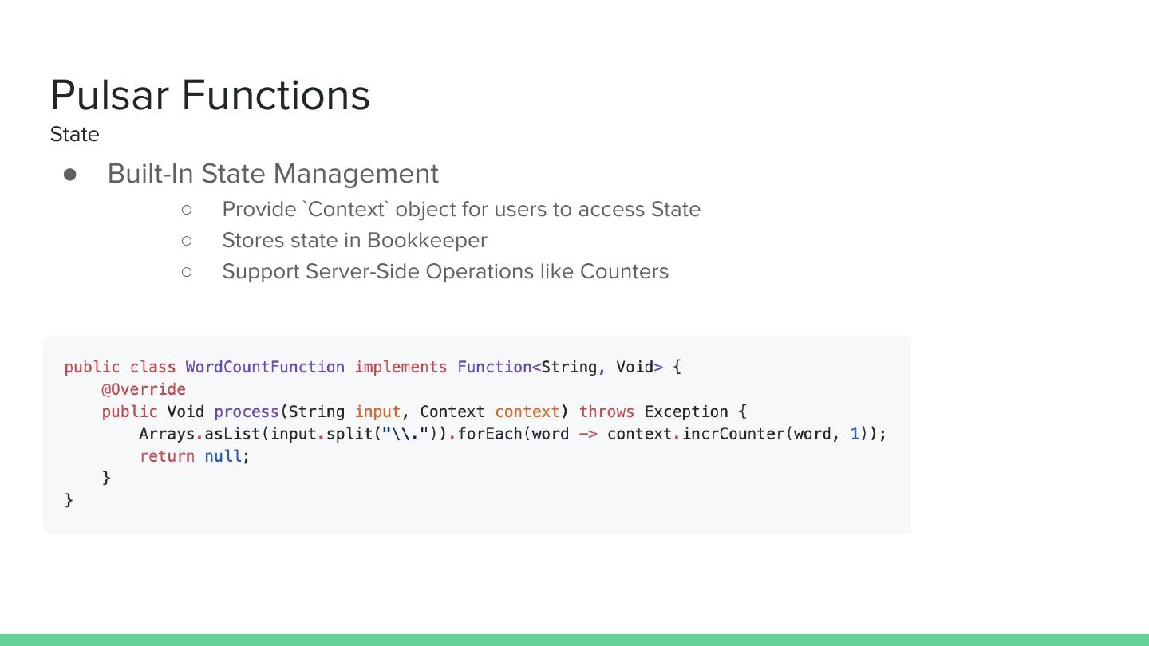Viewport: 1149px width, 646px height.
Task: Click the hollow bullet beside "Stores state in Bookkeeper"
Action: (x=187, y=240)
